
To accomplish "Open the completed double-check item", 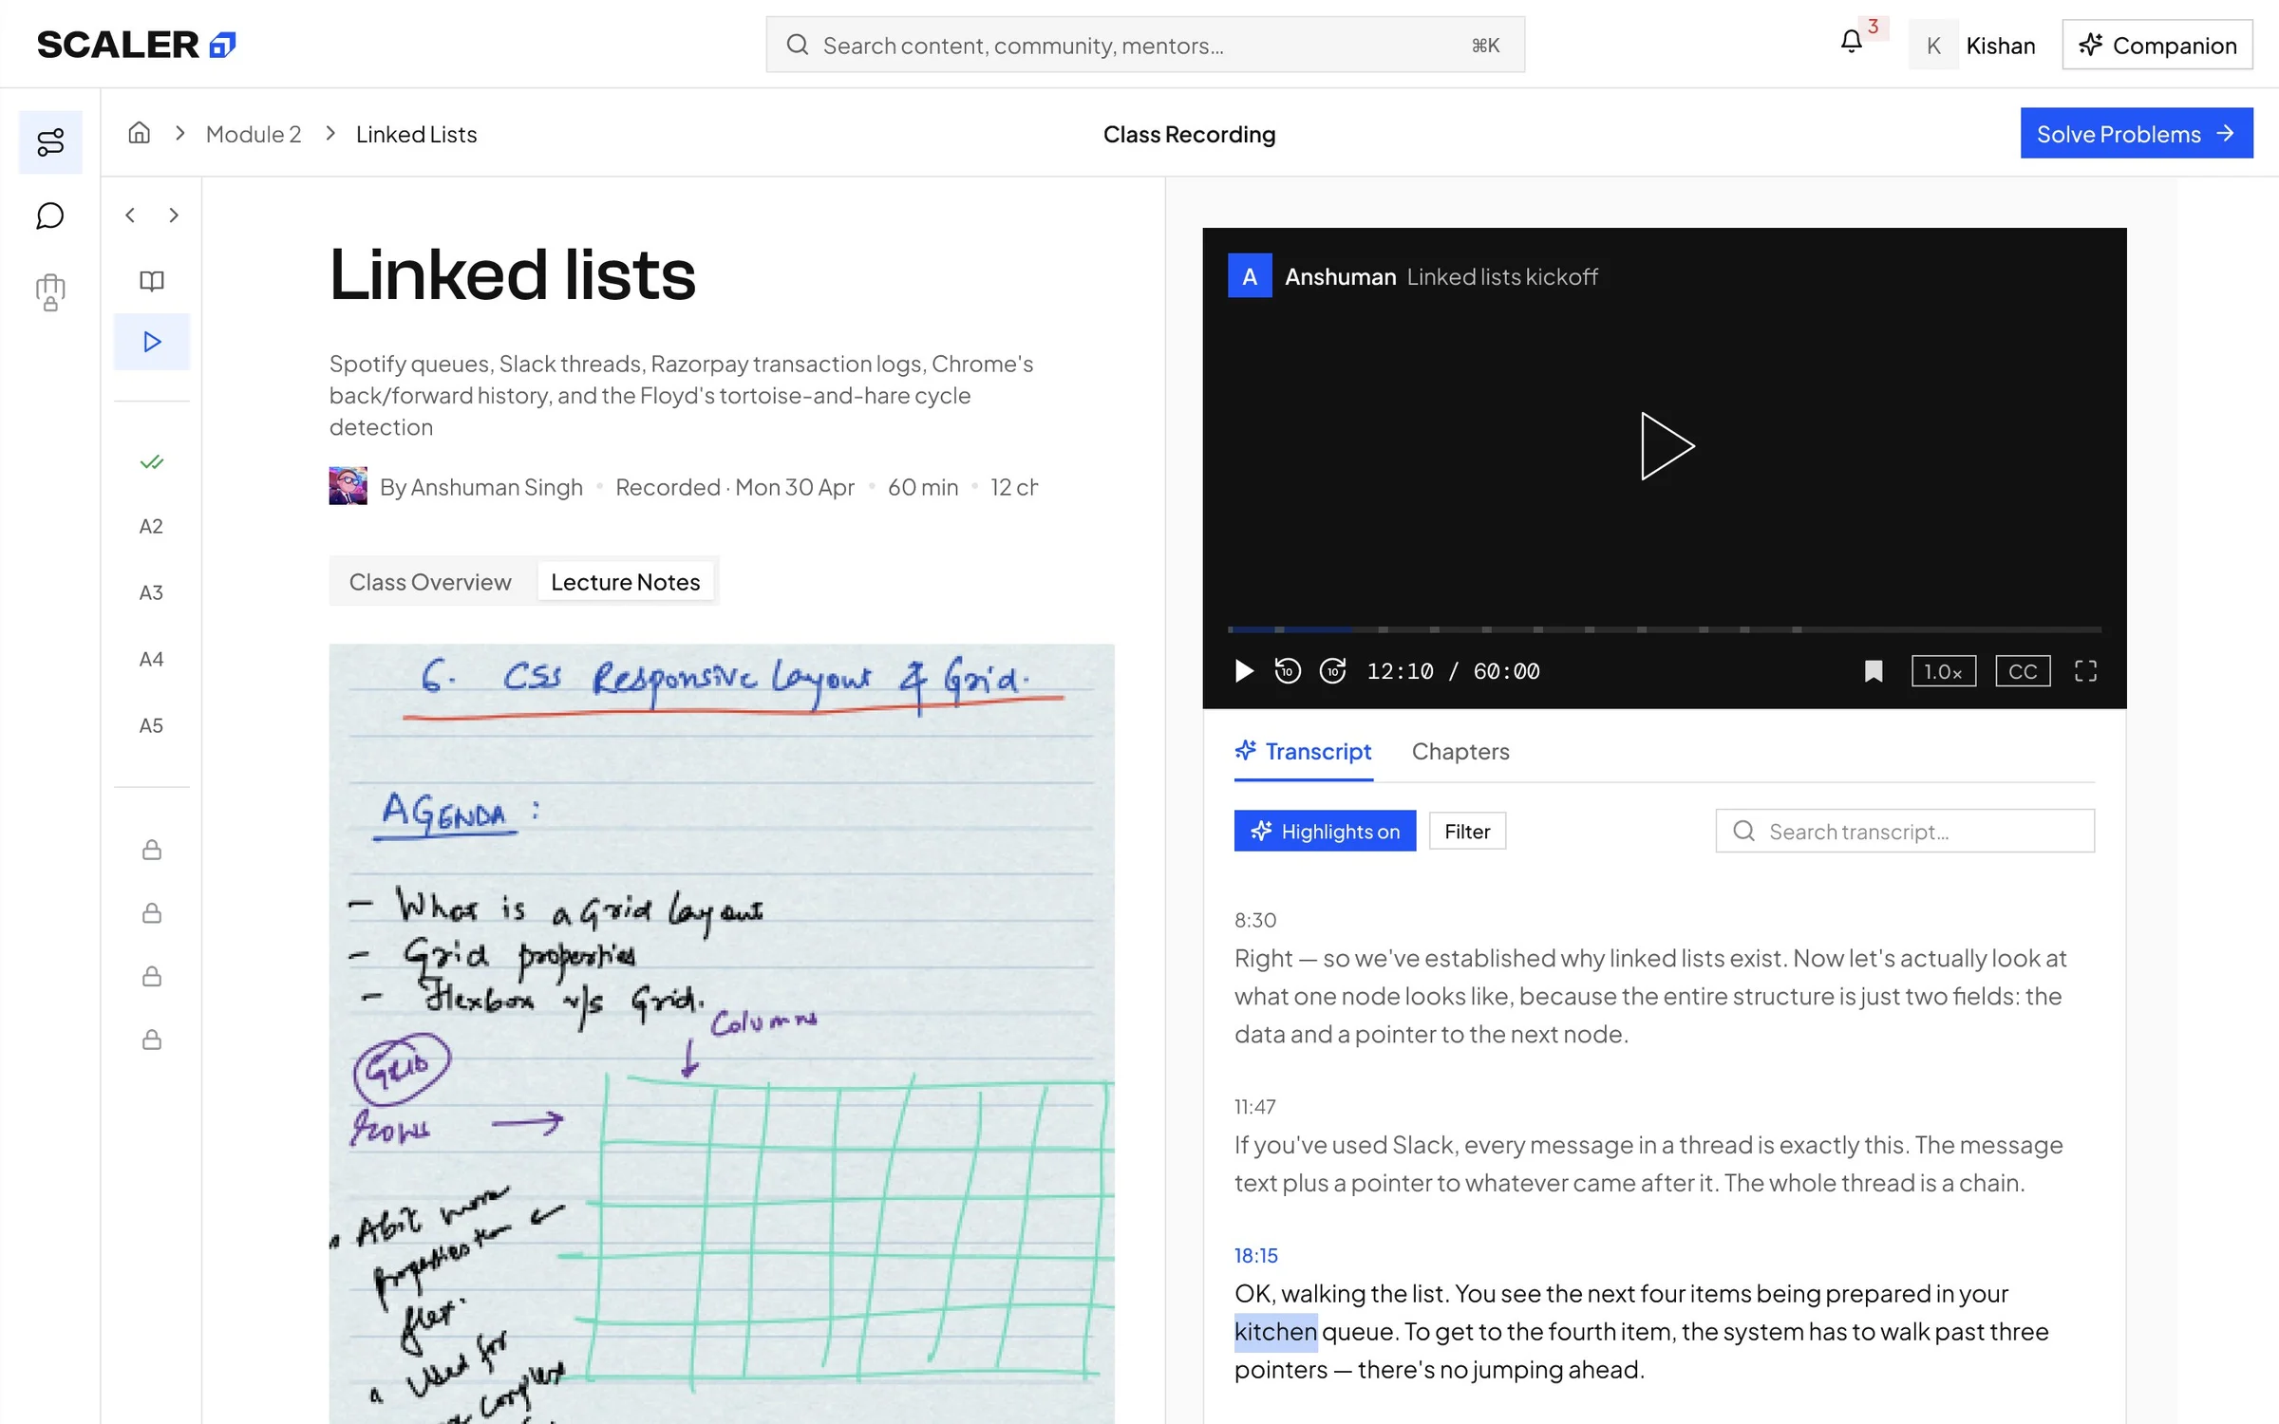I will [152, 462].
